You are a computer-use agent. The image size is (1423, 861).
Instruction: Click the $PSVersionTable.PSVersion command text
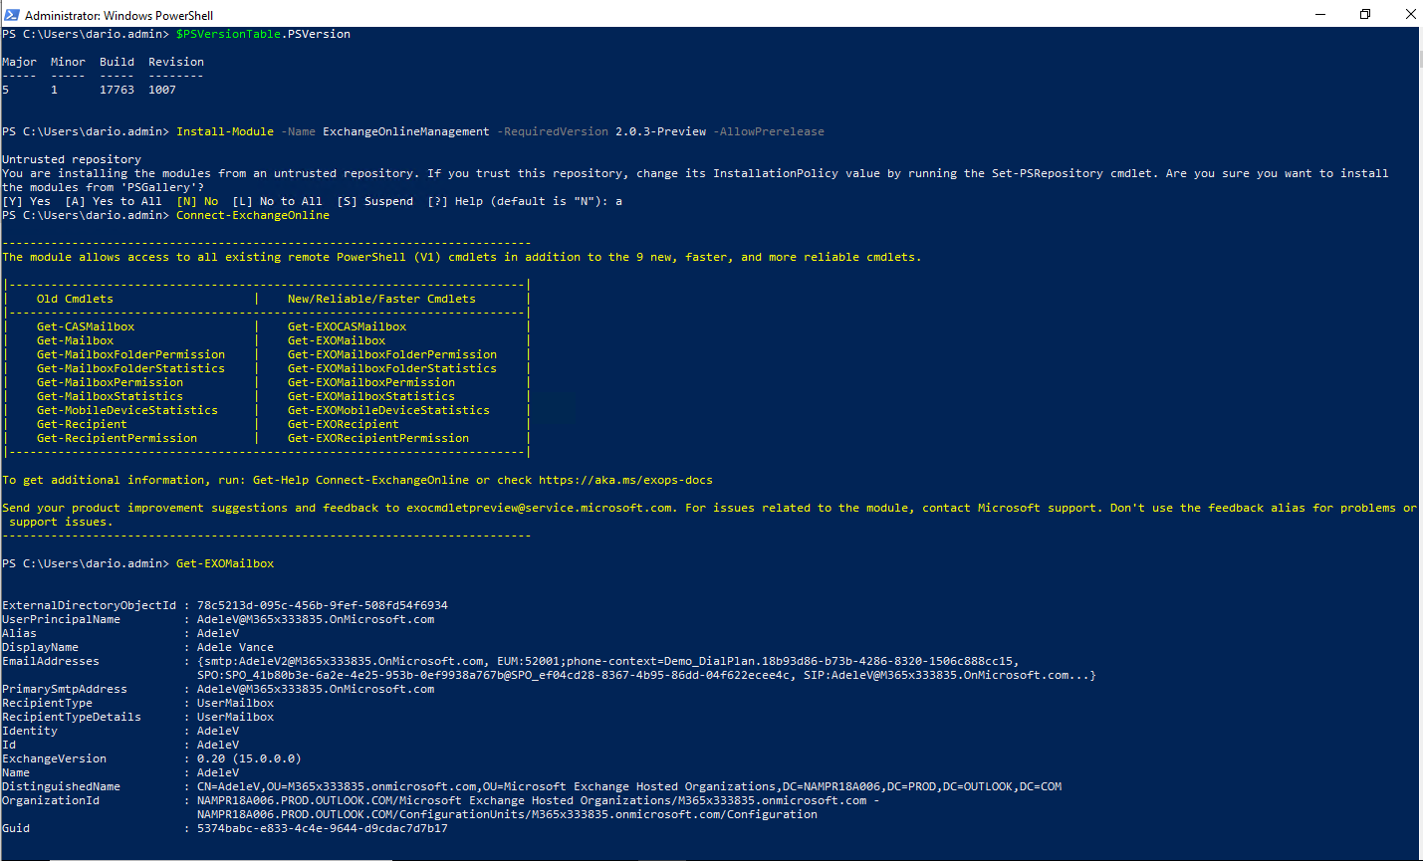point(263,34)
